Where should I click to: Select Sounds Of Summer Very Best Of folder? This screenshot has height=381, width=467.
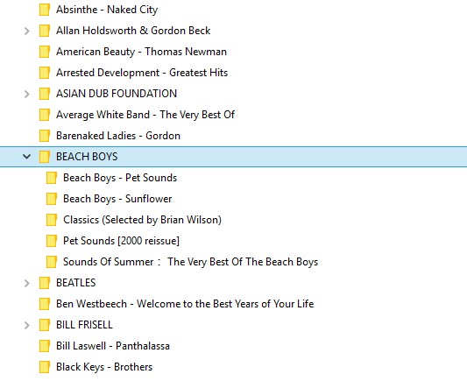[191, 262]
